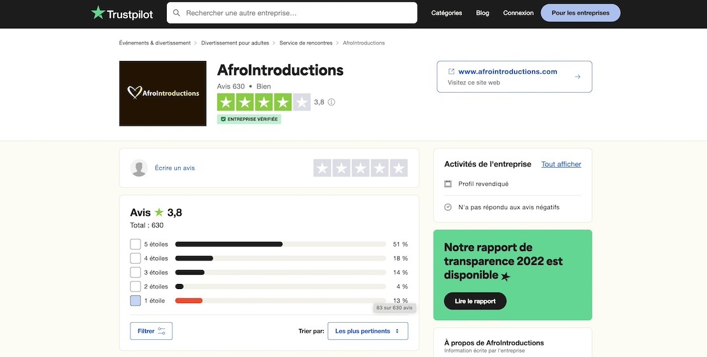The height and width of the screenshot is (357, 707).
Task: Click the 18 % value
Action: tap(400, 259)
